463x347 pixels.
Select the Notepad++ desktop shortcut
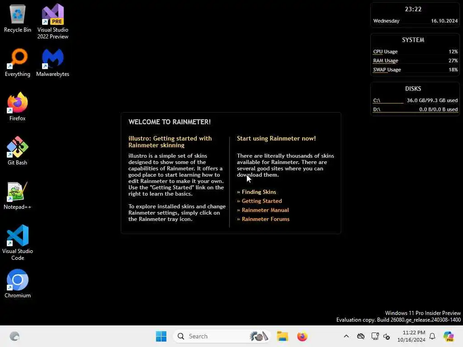[x=18, y=195]
